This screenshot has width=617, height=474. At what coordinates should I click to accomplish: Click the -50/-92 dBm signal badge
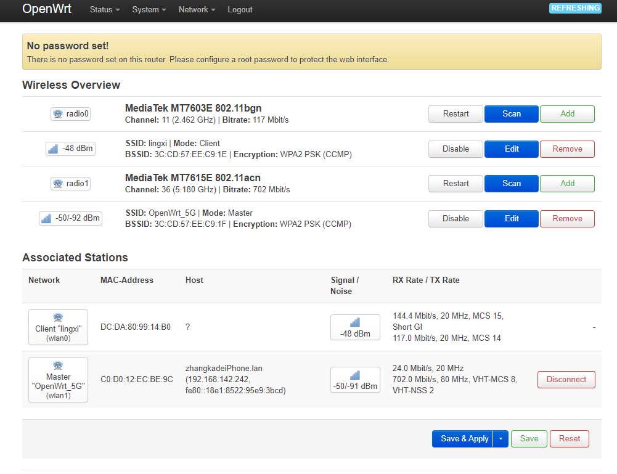[70, 218]
